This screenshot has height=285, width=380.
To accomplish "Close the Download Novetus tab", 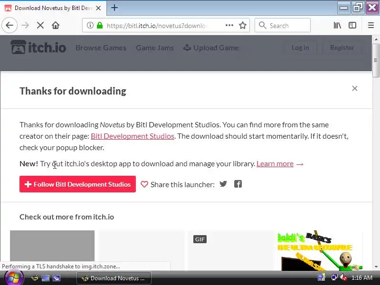I will tap(98, 8).
